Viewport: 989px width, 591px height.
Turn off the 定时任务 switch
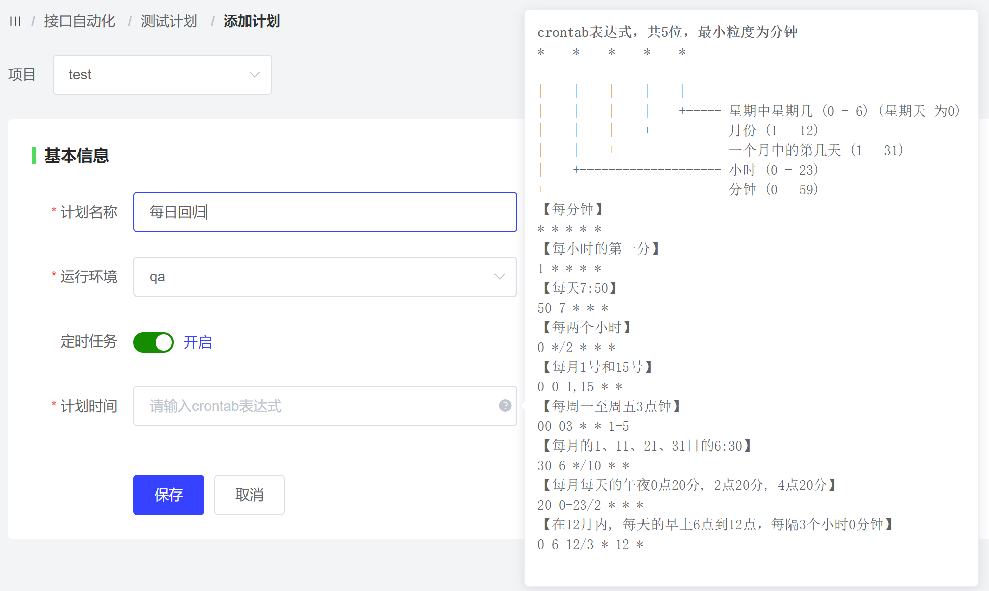click(154, 342)
